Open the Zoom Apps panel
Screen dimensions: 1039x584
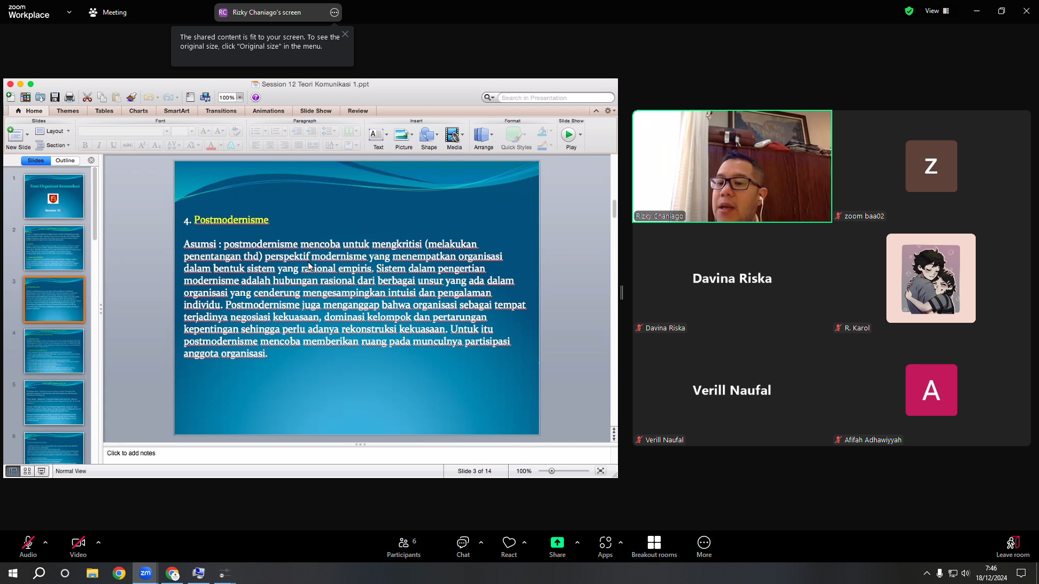[x=605, y=547]
